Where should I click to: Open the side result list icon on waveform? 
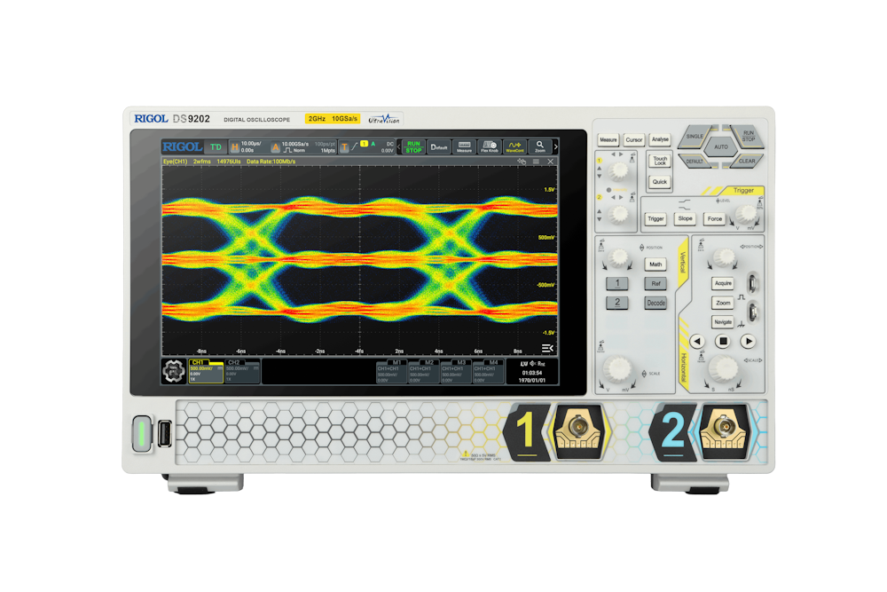[547, 348]
